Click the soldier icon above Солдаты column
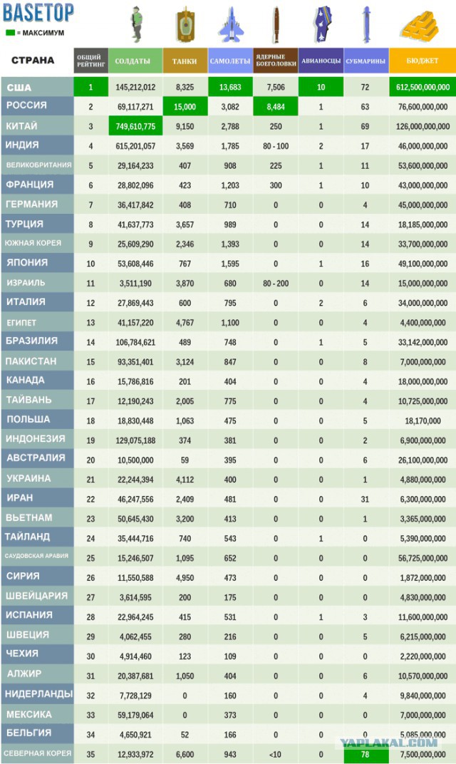Screen dimensions: 456x764 136,24
